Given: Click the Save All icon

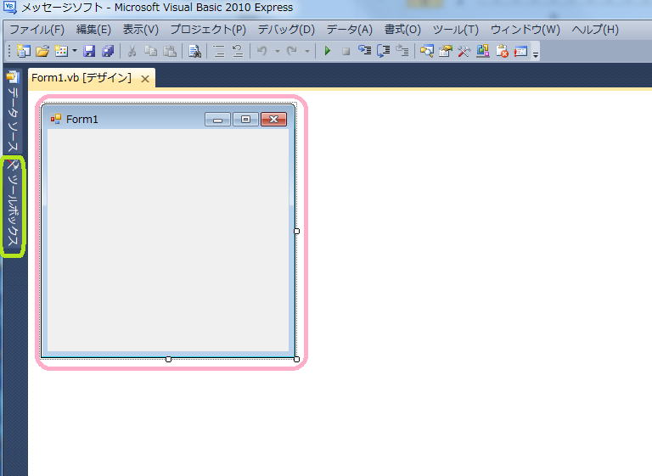Looking at the screenshot, I should [x=108, y=51].
